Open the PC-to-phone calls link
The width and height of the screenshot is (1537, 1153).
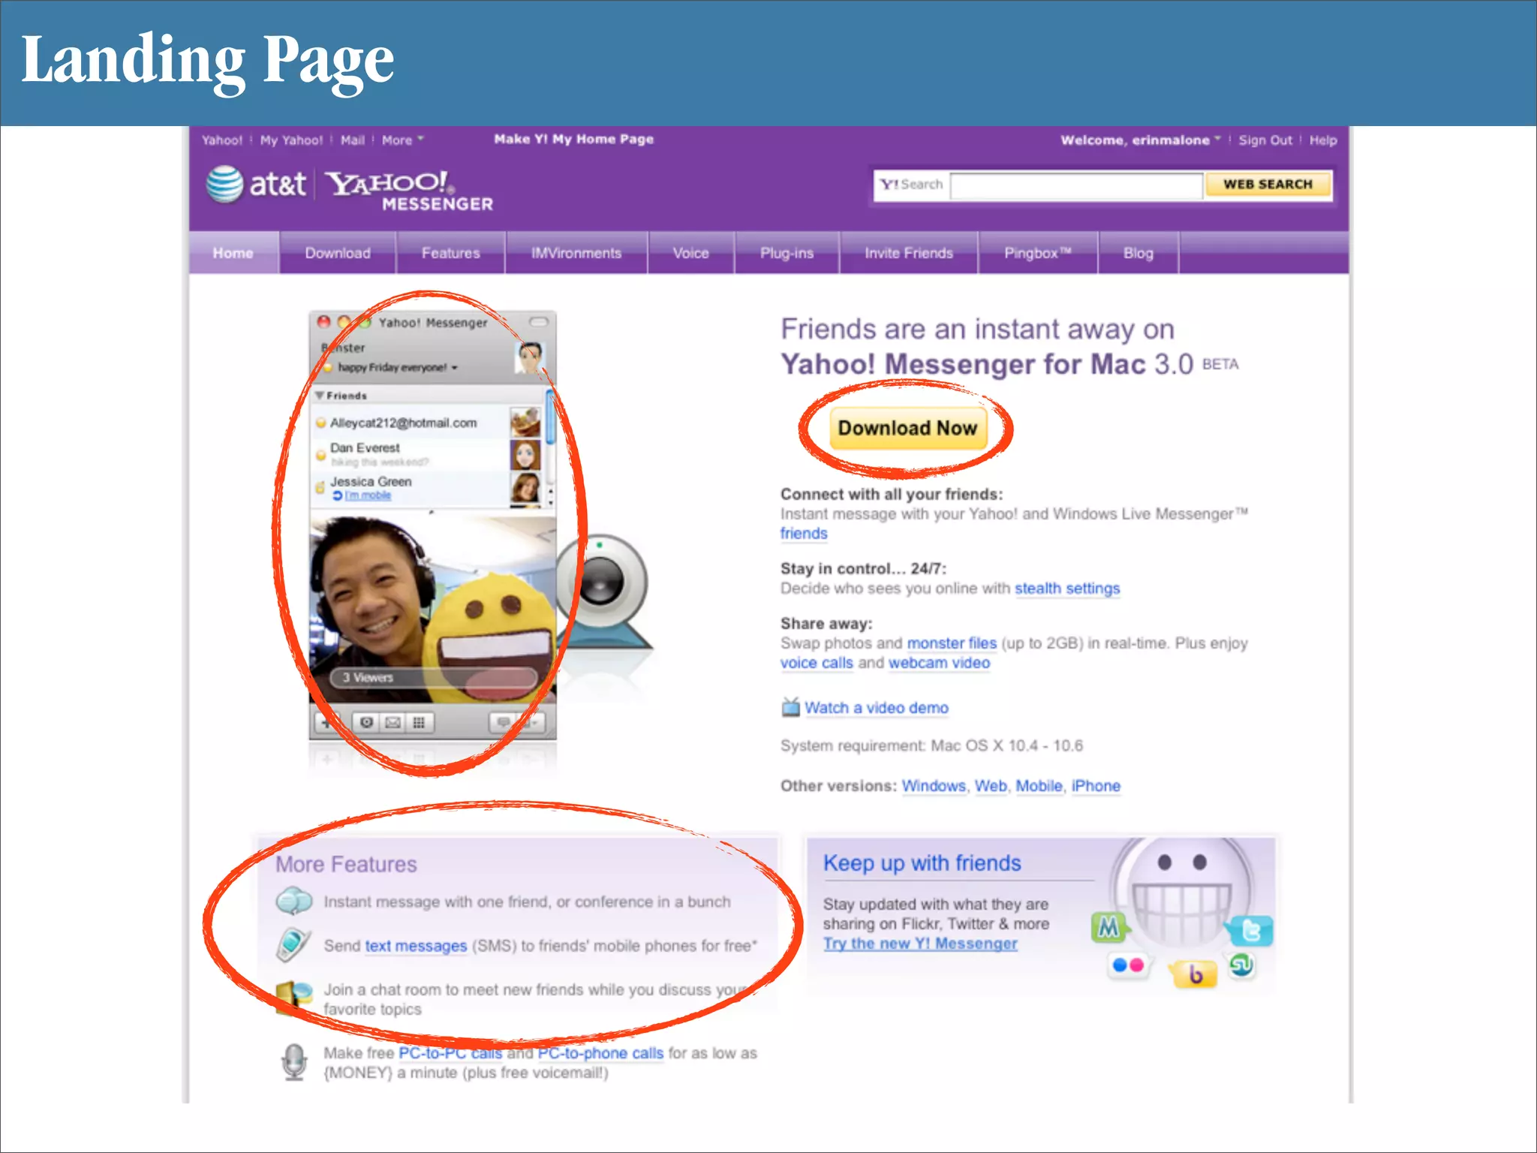pos(600,1053)
